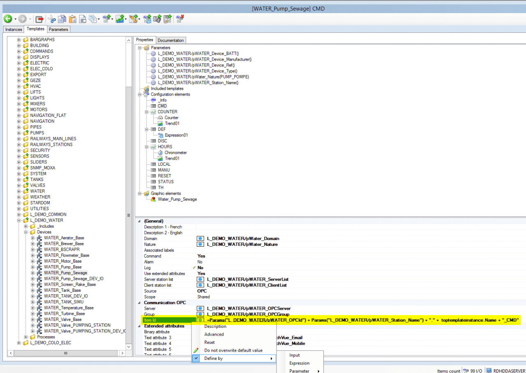
Task: Collapse the L_DEMO_WATER folder node
Action: [x=19, y=220]
